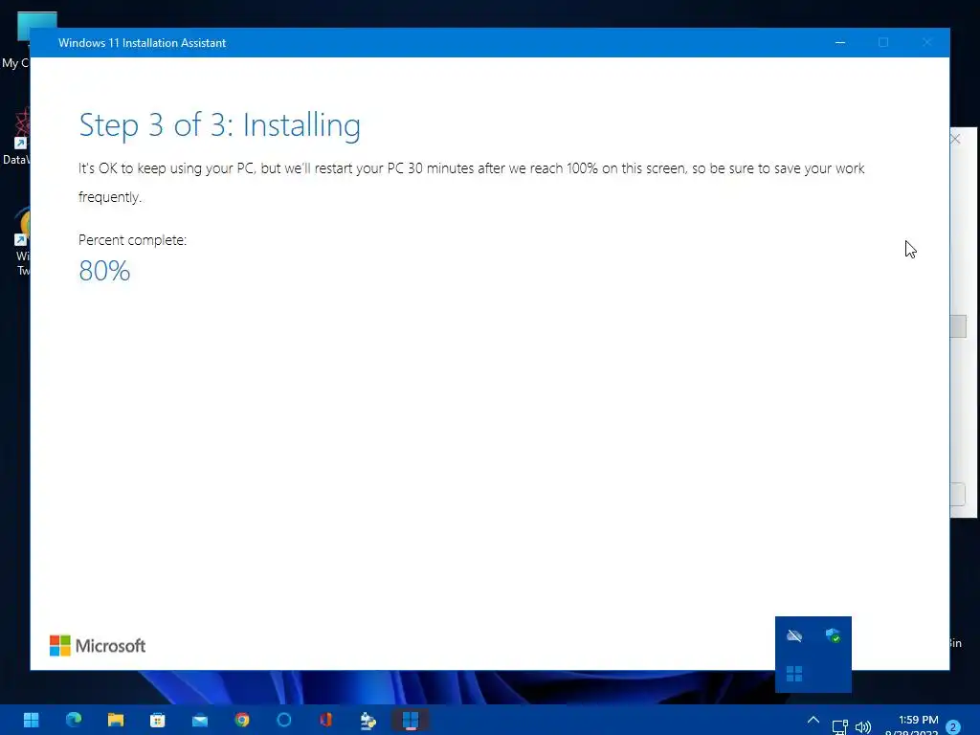980x735 pixels.
Task: Click the "Windows 11 Installation Assistant" title text
Action: point(142,43)
